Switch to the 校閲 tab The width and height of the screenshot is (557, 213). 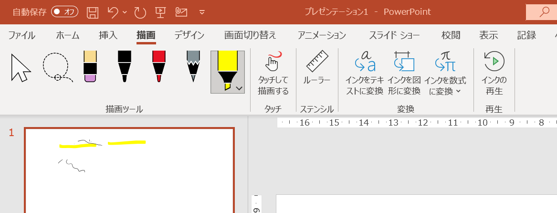[x=451, y=35]
